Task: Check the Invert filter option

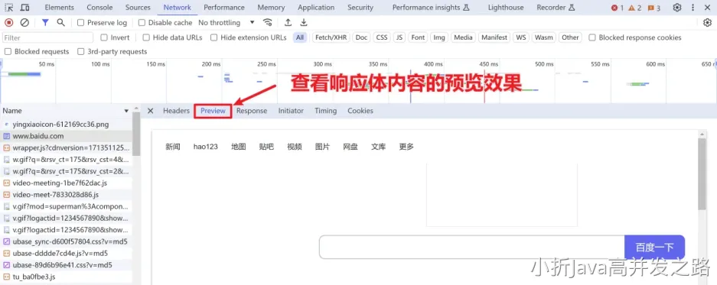Action: (104, 37)
